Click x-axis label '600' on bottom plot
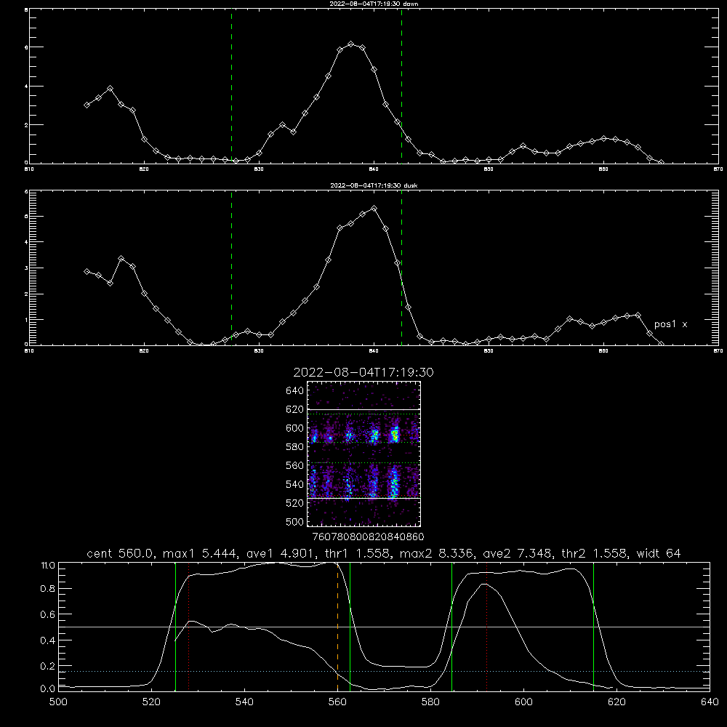The width and height of the screenshot is (727, 727). [523, 702]
